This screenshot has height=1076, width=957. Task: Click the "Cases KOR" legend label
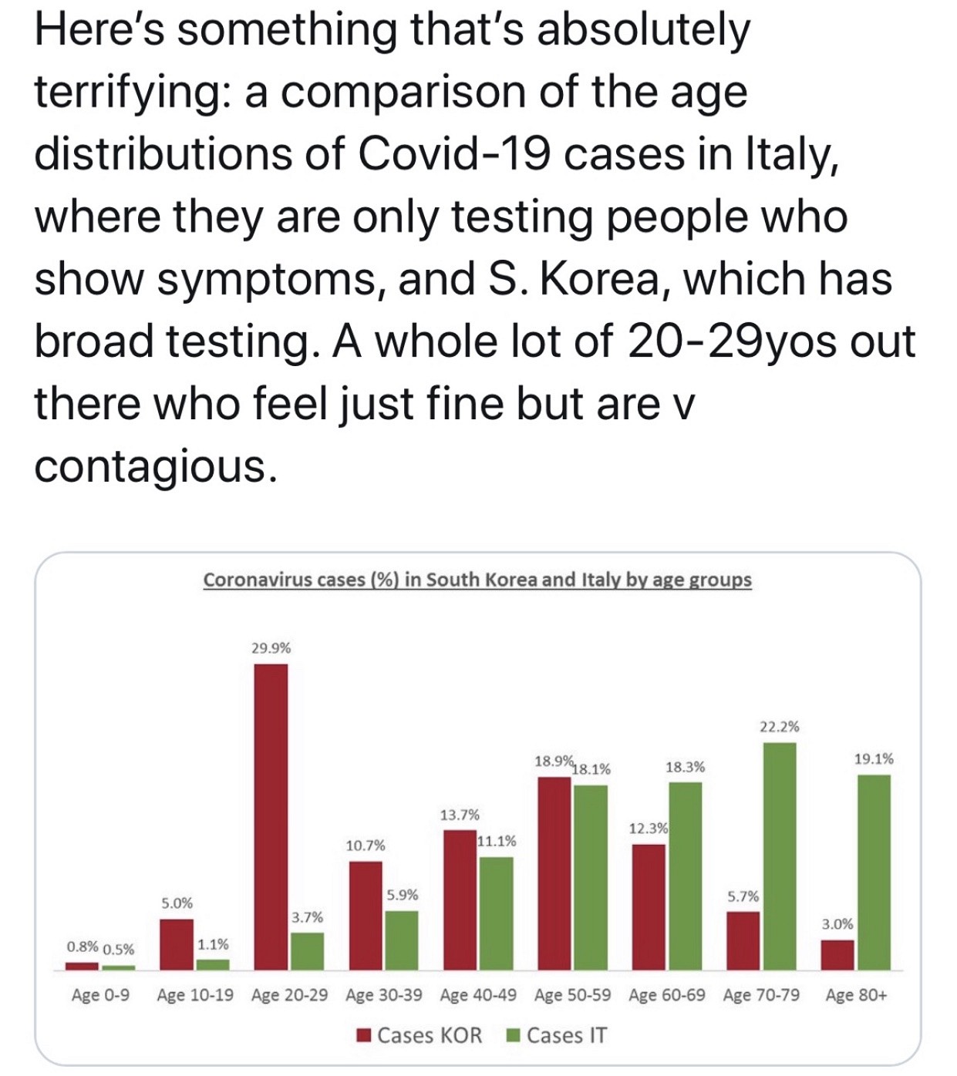click(x=429, y=1035)
